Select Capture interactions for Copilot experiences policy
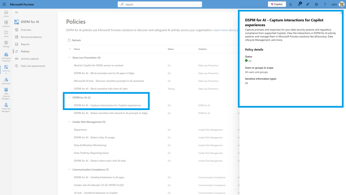The image size is (346, 195). [107, 105]
